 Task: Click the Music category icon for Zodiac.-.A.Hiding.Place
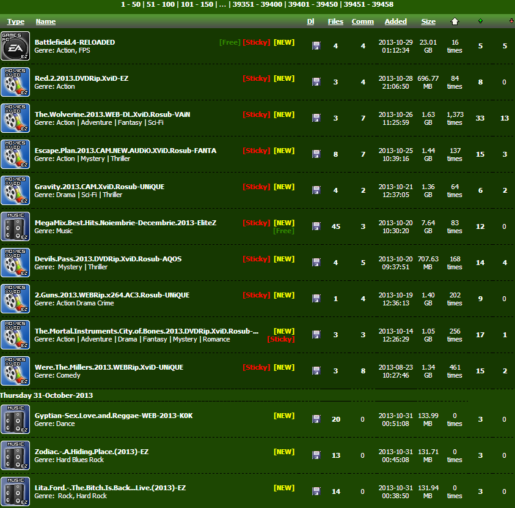pyautogui.click(x=15, y=455)
